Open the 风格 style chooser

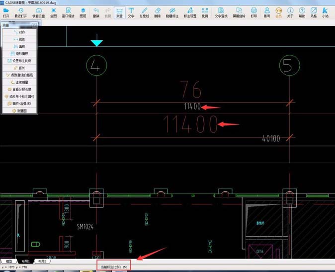tap(314, 12)
